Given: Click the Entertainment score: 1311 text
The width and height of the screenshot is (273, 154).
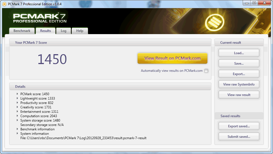Looking at the screenshot, I should 39,111.
